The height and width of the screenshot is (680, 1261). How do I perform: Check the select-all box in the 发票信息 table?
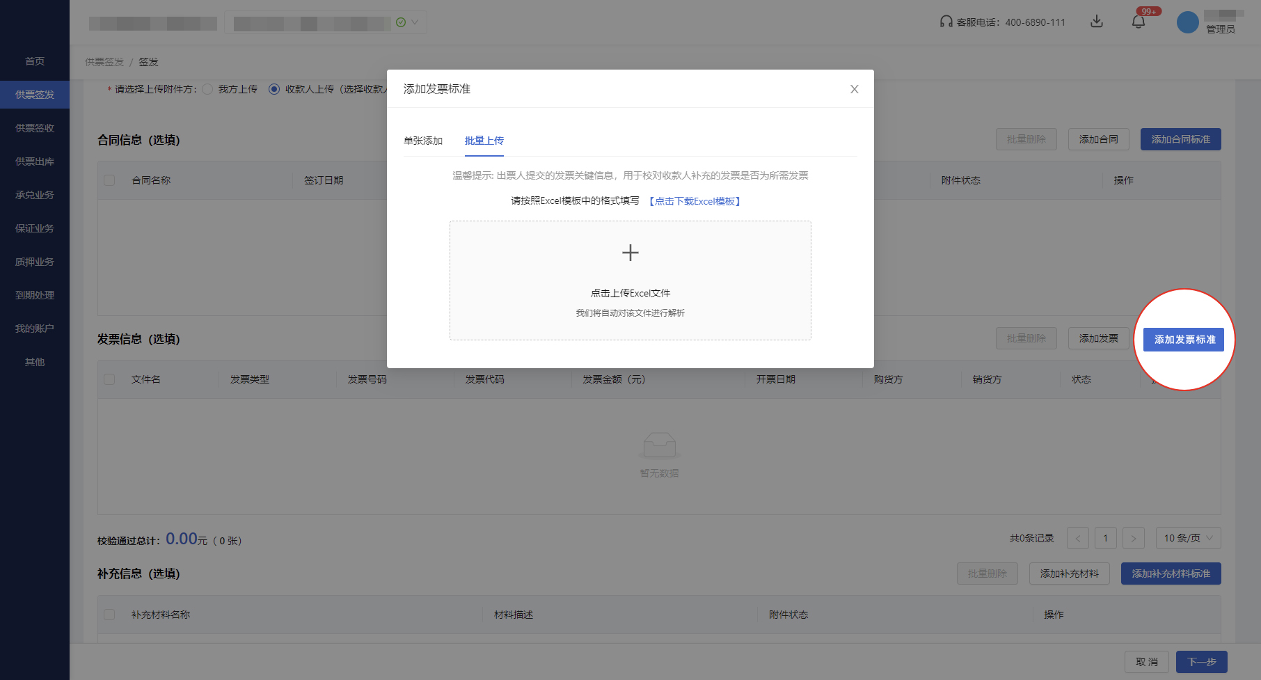pos(109,379)
